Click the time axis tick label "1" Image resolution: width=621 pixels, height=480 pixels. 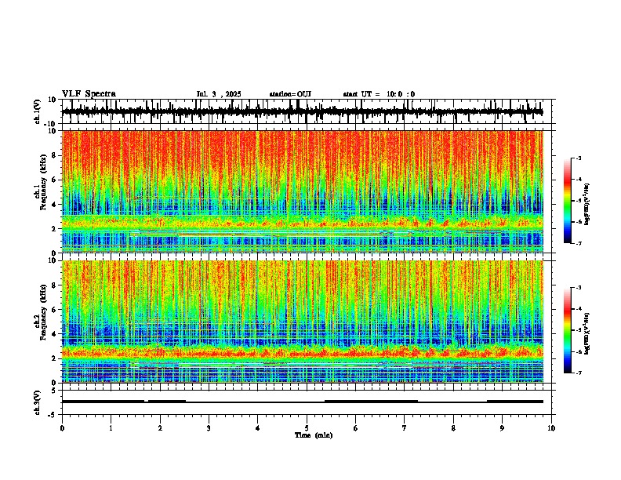click(111, 428)
